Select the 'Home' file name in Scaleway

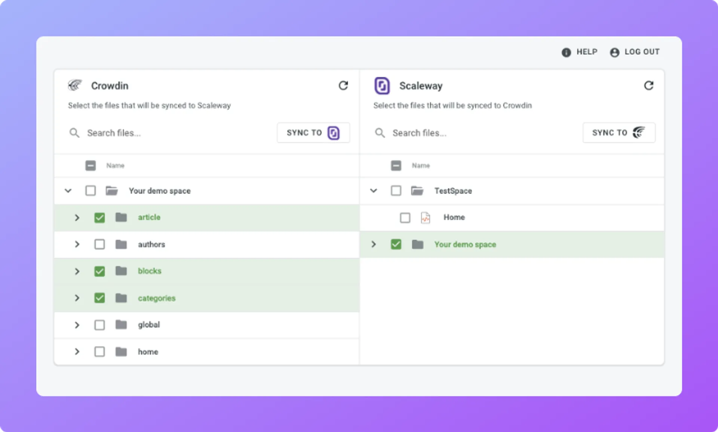(x=454, y=217)
